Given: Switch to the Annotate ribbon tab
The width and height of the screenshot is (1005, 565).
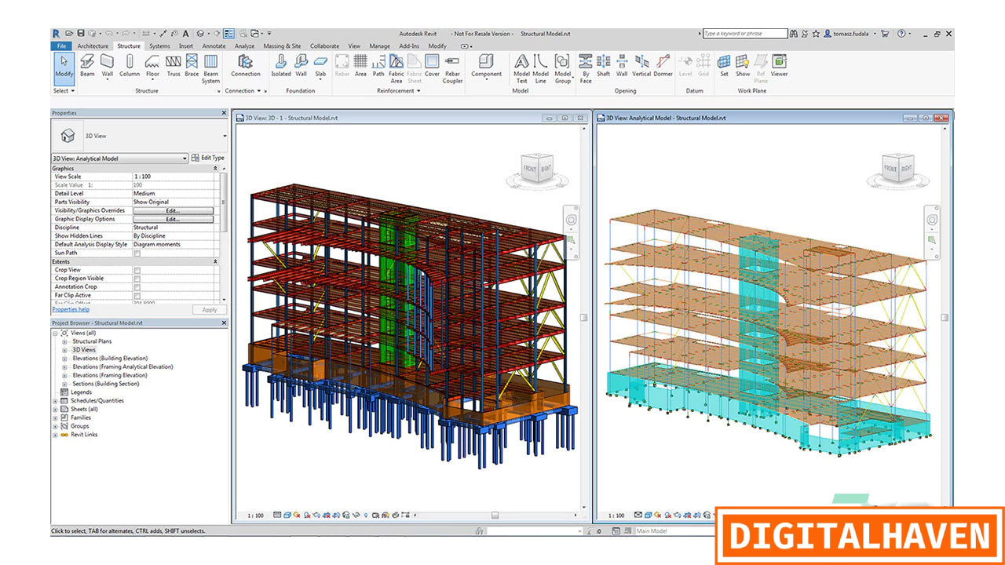Looking at the screenshot, I should [x=214, y=46].
